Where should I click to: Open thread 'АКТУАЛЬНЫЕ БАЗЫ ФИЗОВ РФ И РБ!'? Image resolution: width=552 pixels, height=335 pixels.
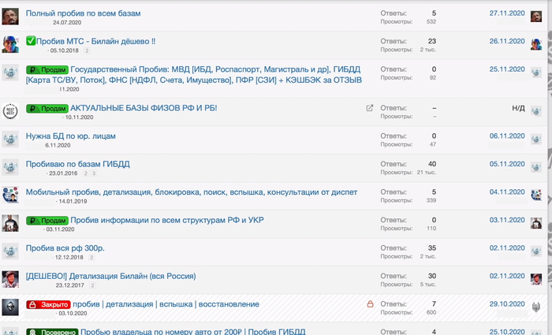click(144, 108)
